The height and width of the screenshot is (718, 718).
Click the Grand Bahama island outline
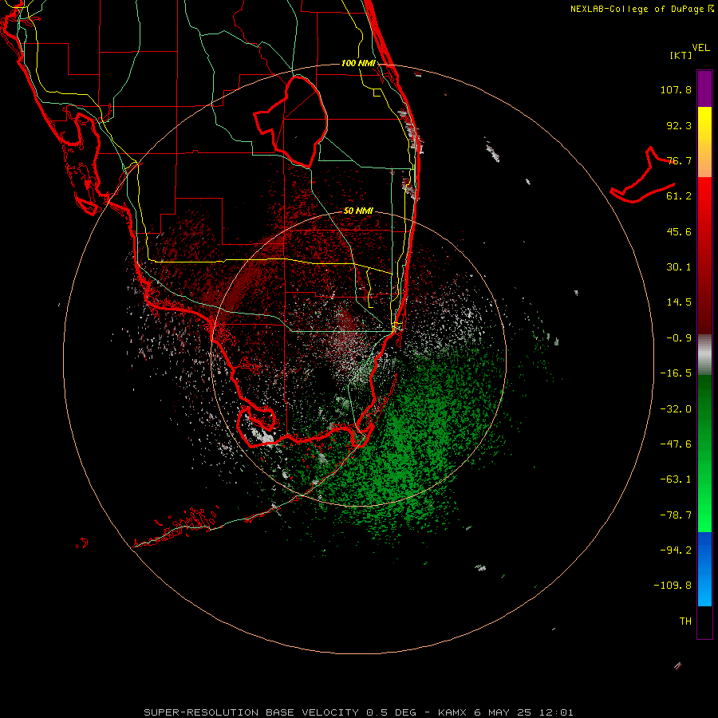point(641,176)
